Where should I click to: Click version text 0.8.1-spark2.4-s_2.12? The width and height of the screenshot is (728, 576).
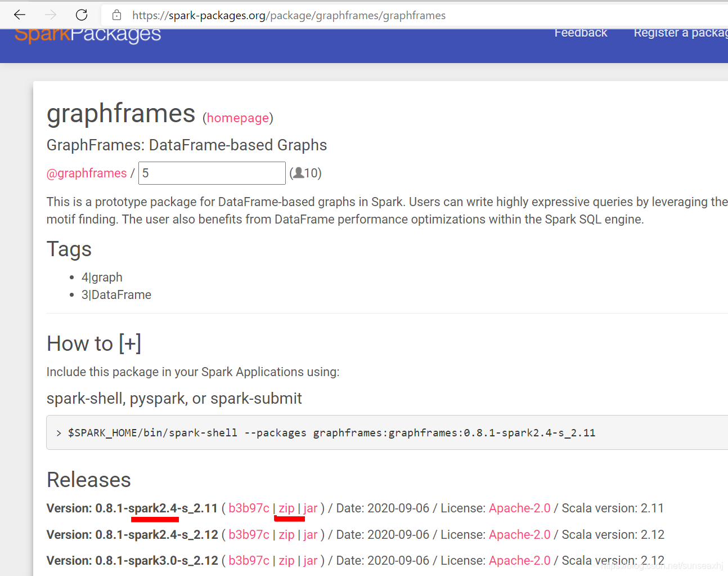coord(156,534)
